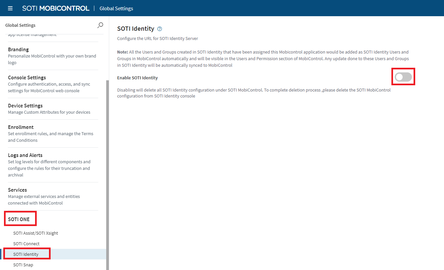Open Logs and Alerts settings

(x=25, y=155)
